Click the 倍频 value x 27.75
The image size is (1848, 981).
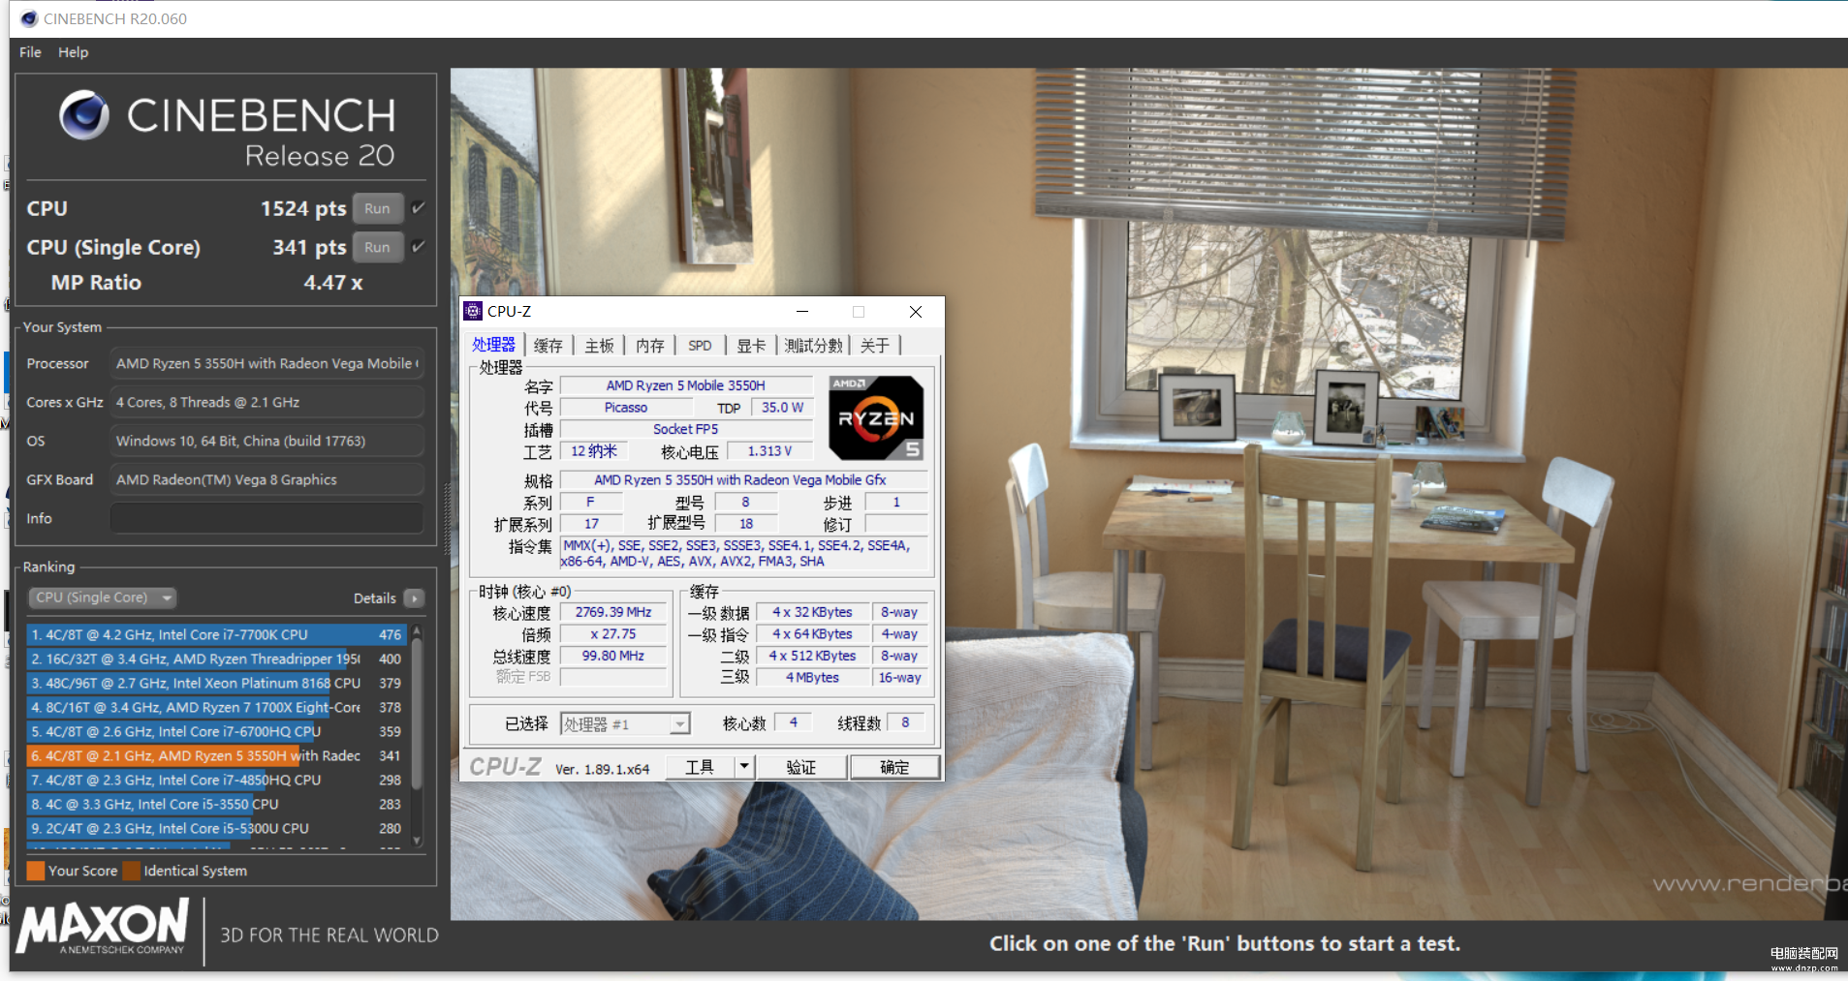click(613, 634)
